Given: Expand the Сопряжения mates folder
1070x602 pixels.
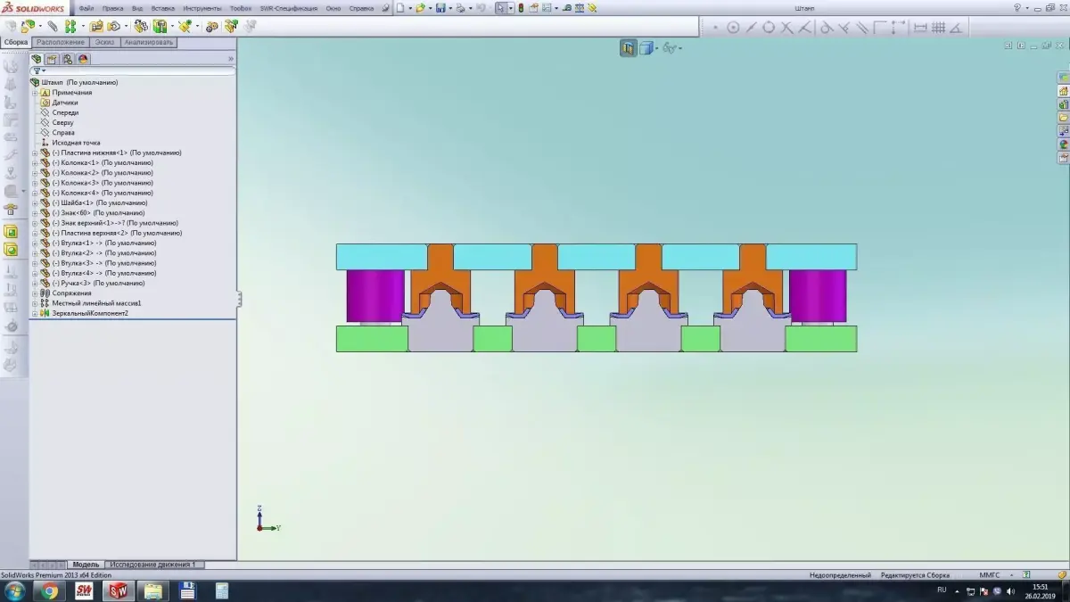Looking at the screenshot, I should 35,293.
